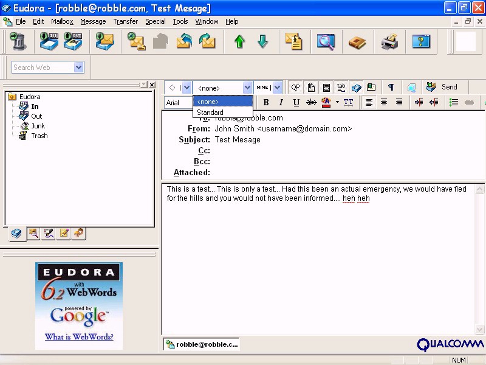Click the text color A icon

(326, 102)
